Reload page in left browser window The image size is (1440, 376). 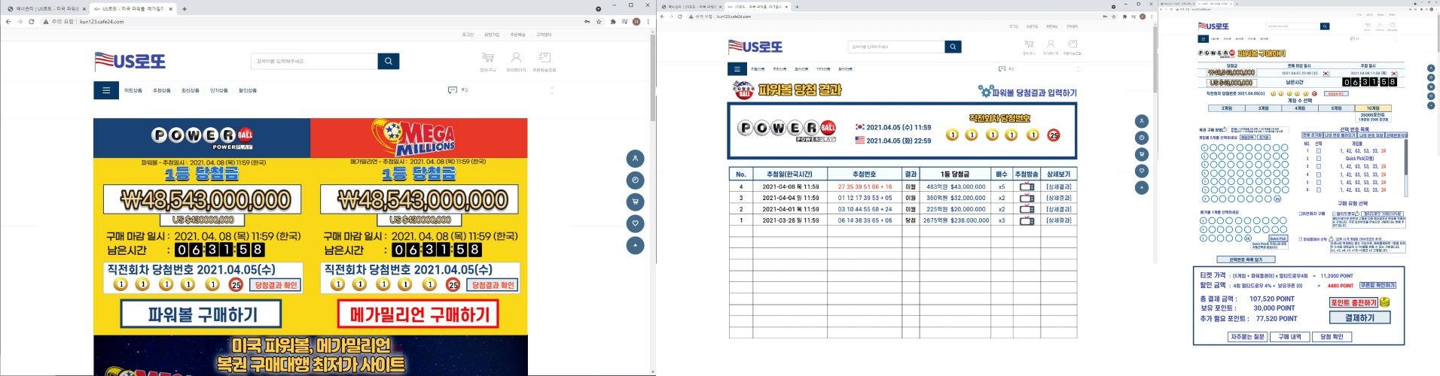[x=32, y=22]
